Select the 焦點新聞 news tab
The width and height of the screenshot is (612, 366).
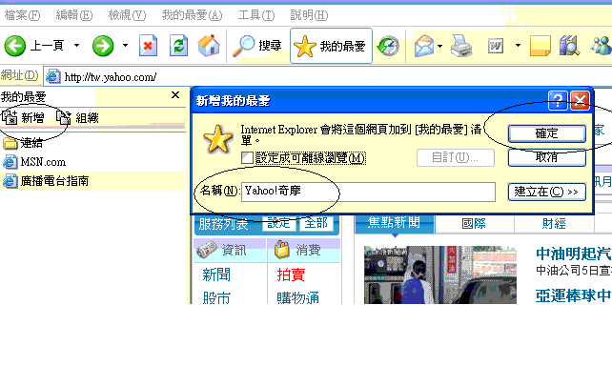pyautogui.click(x=395, y=223)
